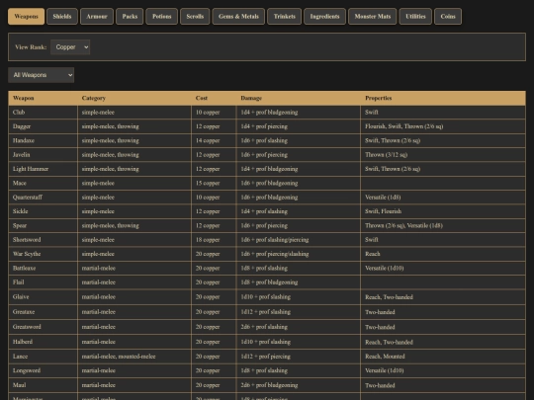Click Lance's Reach, Mounted properties

point(385,357)
